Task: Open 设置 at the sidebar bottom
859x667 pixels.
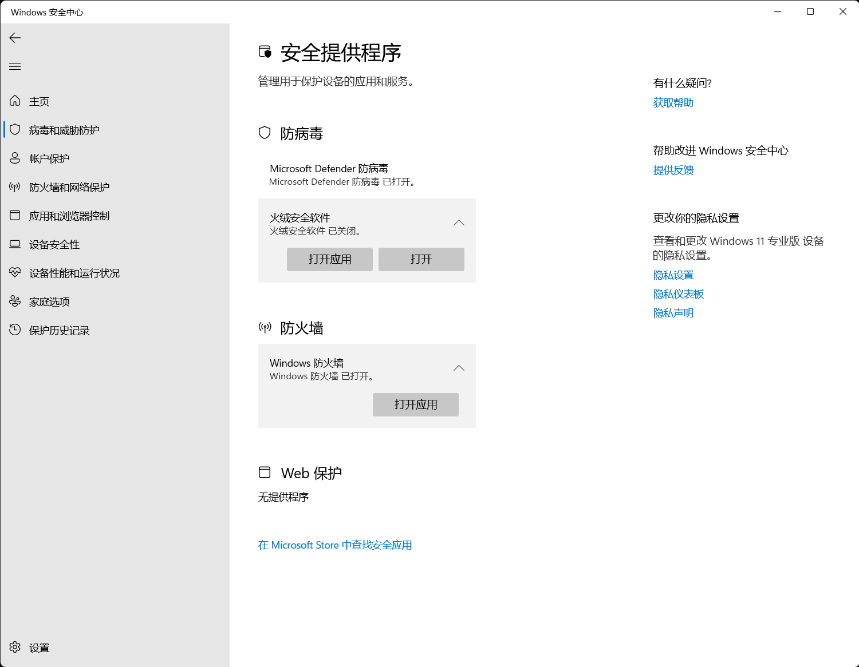Action: point(115,648)
